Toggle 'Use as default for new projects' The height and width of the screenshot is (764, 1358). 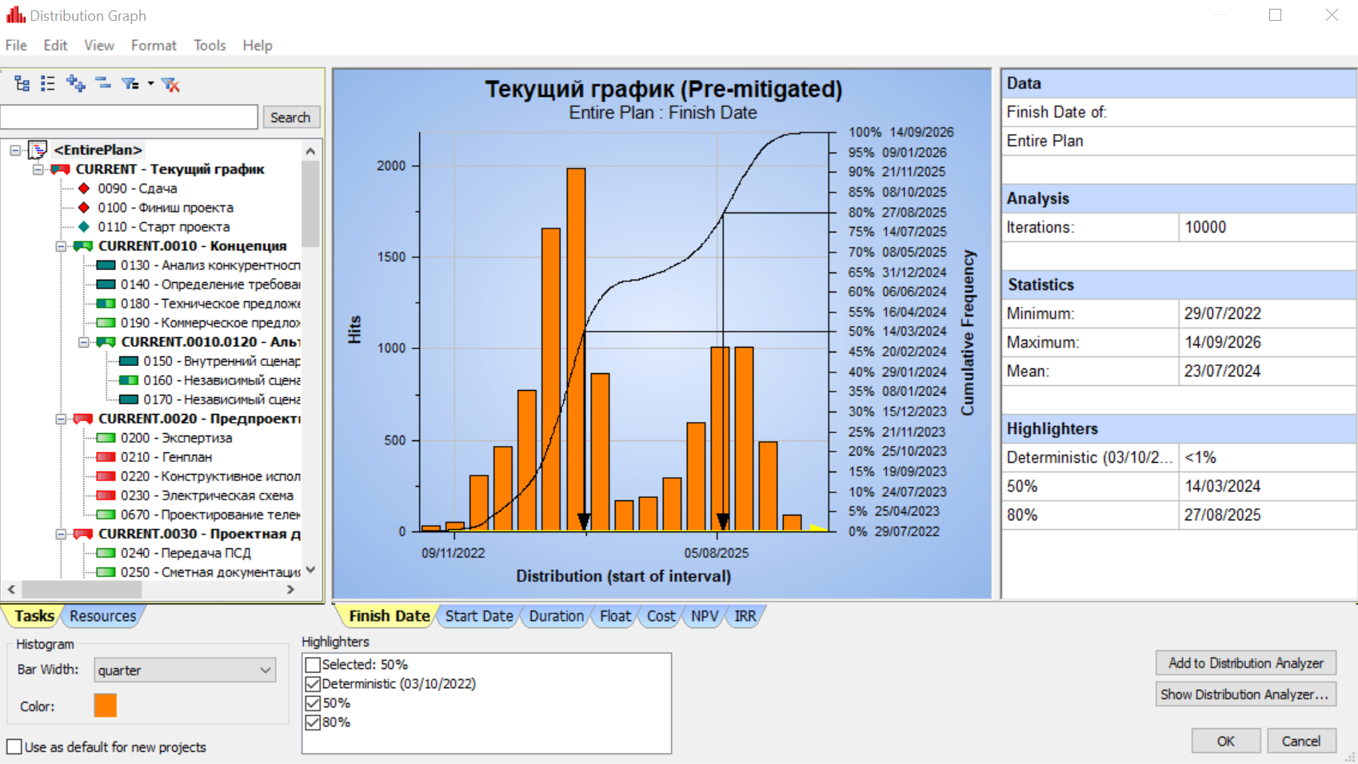coord(14,747)
